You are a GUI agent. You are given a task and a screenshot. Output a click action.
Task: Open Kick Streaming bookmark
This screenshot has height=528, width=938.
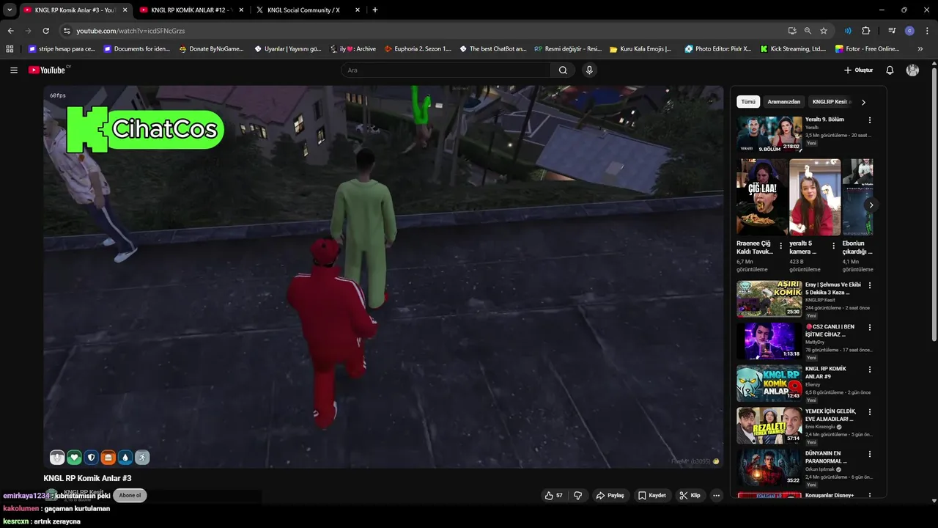coord(794,49)
